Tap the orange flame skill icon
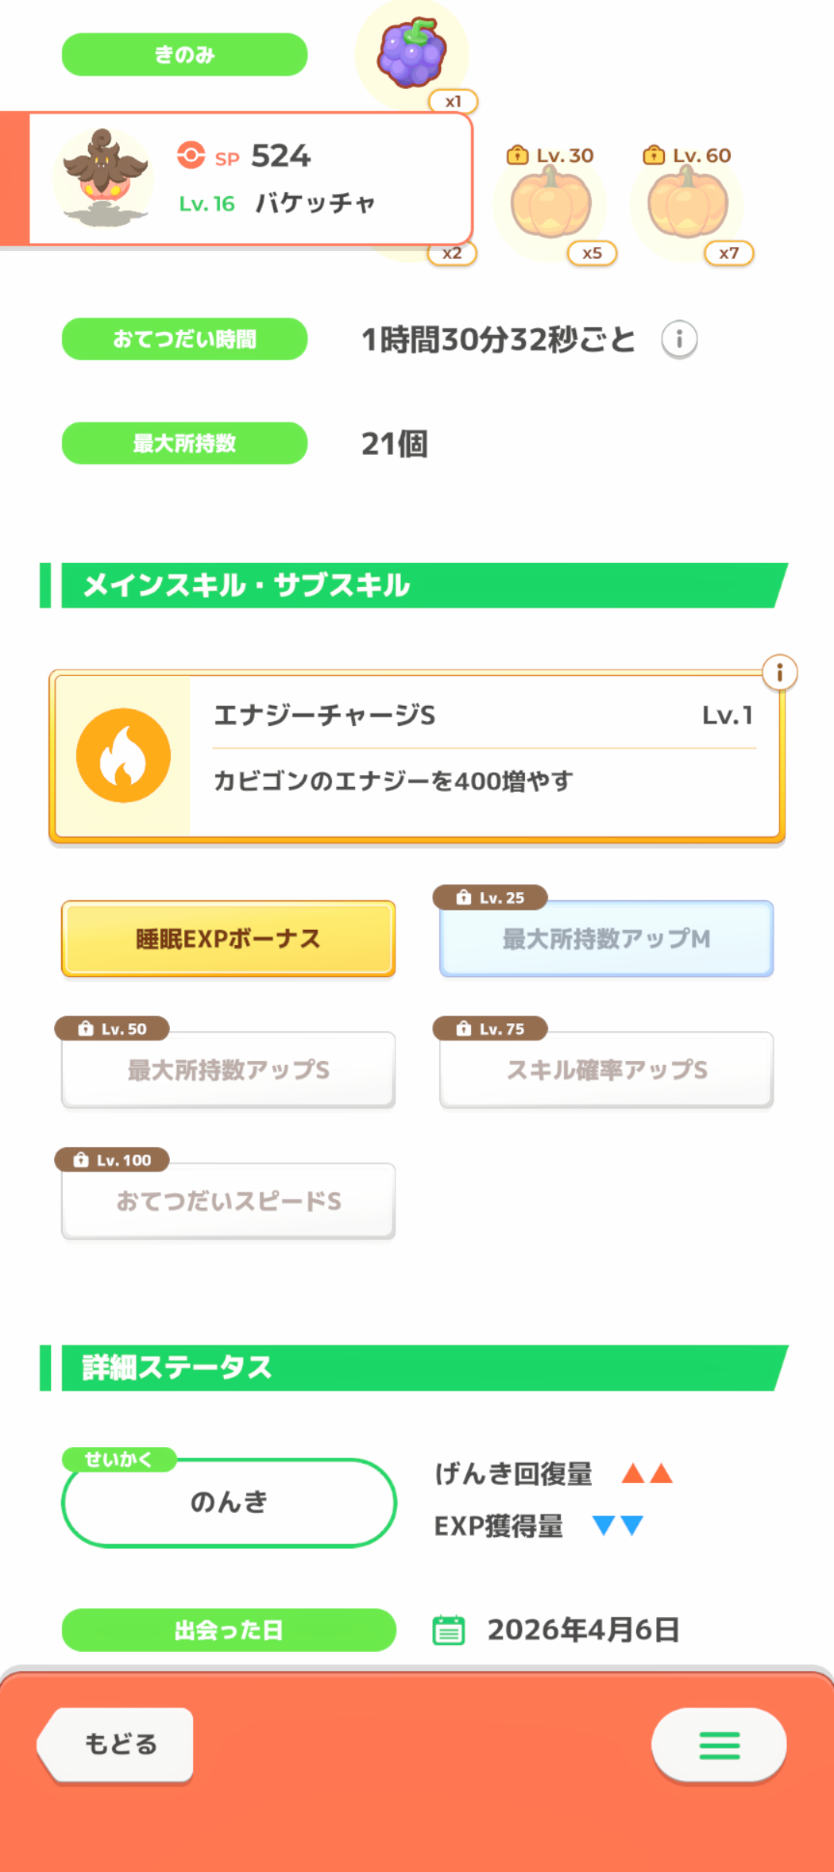This screenshot has height=1872, width=834. tap(124, 756)
